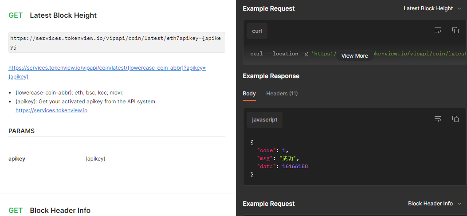
Task: Click the request URL code box
Action: tap(116, 42)
